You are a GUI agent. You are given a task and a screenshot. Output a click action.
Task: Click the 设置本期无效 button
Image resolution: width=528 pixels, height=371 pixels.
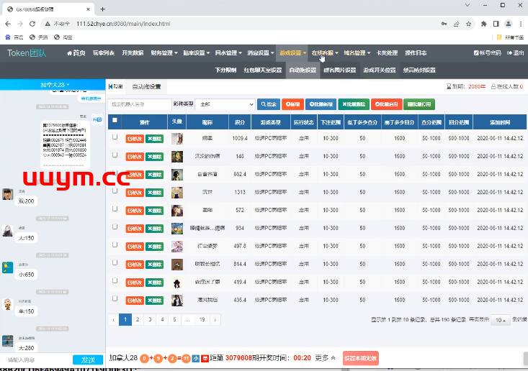[360, 358]
